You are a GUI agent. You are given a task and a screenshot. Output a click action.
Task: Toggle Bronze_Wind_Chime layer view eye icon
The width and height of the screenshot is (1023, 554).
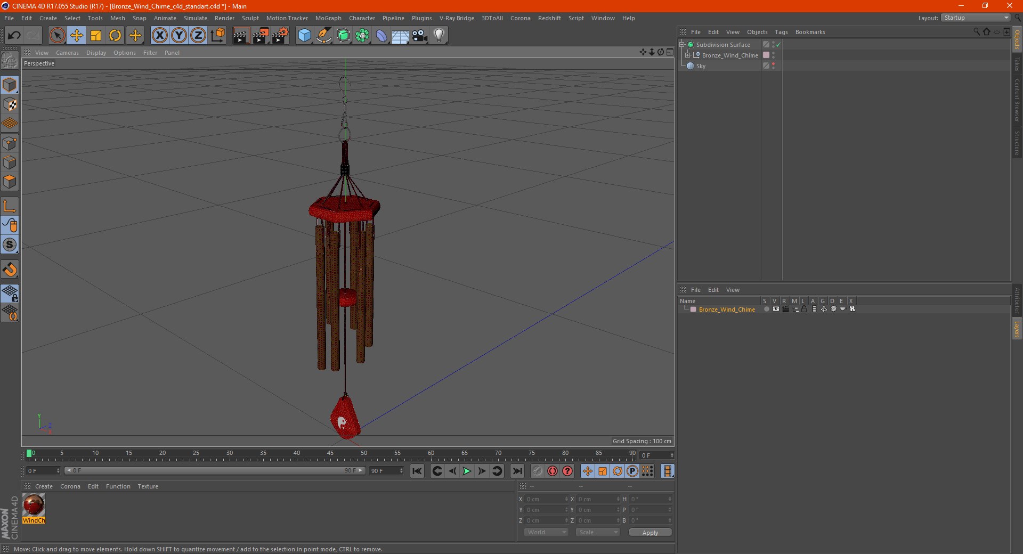click(776, 309)
